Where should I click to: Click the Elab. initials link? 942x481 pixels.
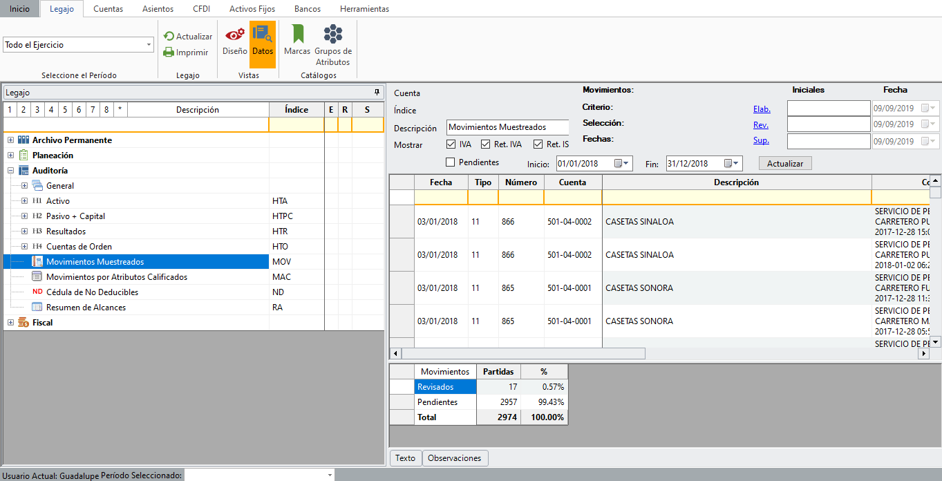pos(762,109)
